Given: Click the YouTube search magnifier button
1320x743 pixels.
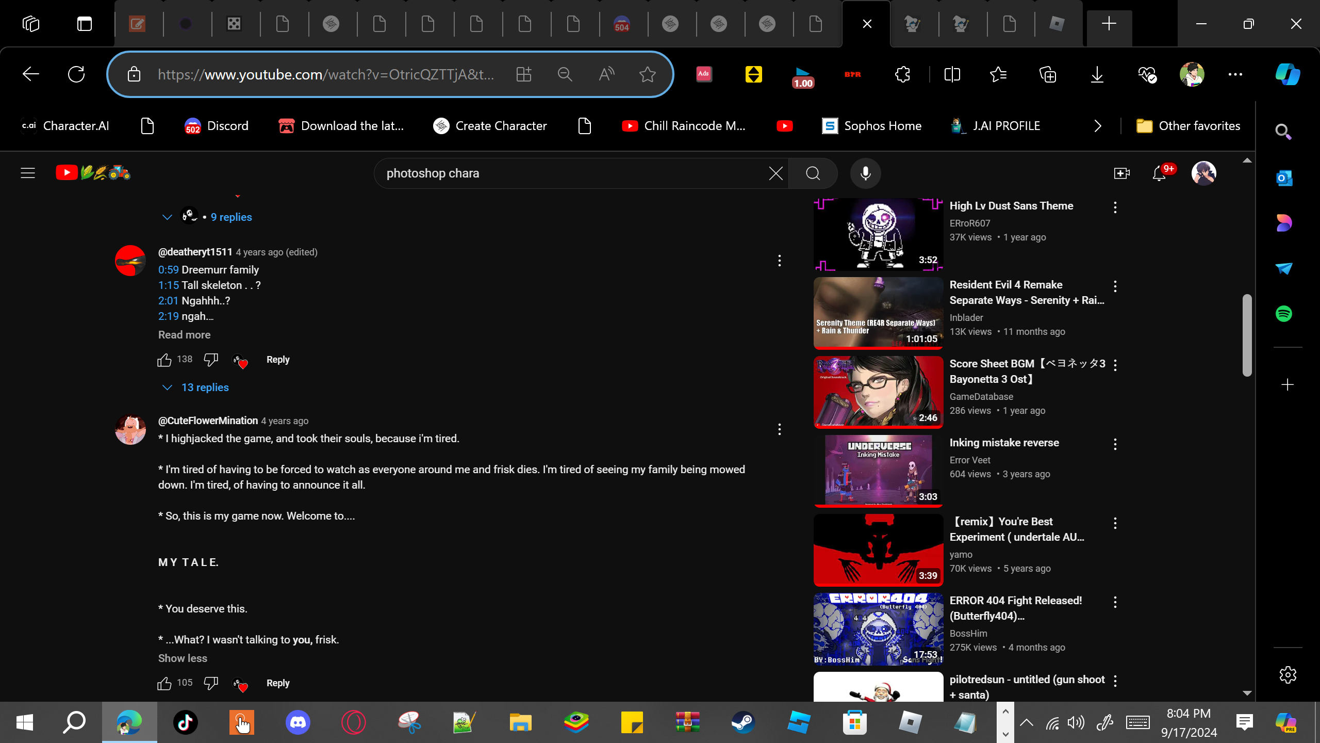Looking at the screenshot, I should (x=813, y=173).
